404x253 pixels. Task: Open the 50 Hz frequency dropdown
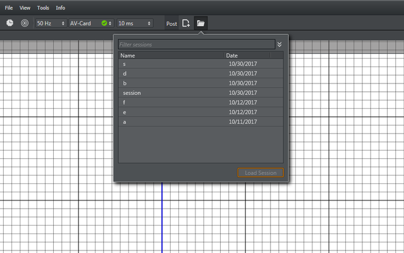[x=51, y=23]
